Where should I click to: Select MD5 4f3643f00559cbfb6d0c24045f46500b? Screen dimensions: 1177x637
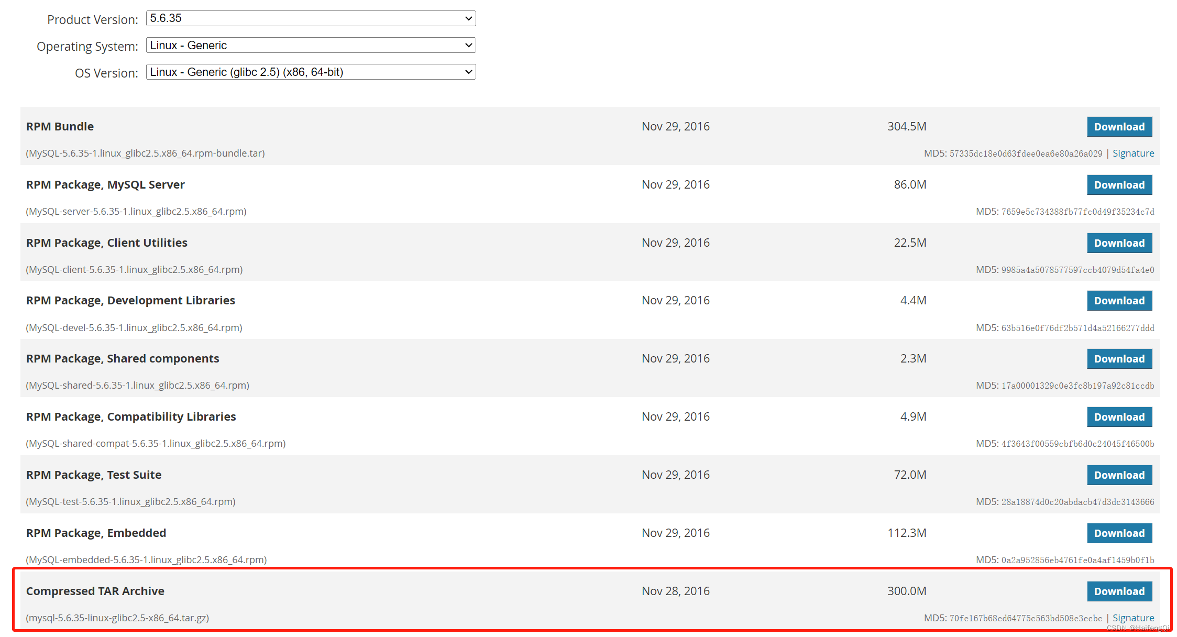pyautogui.click(x=1077, y=444)
